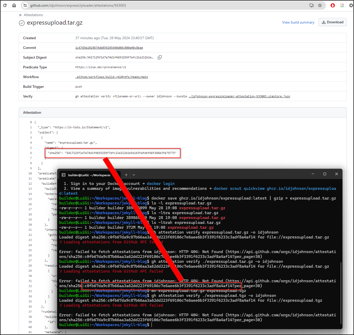
Task: Open the sigstore.json bundle link in Verify row
Action: pos(239,96)
